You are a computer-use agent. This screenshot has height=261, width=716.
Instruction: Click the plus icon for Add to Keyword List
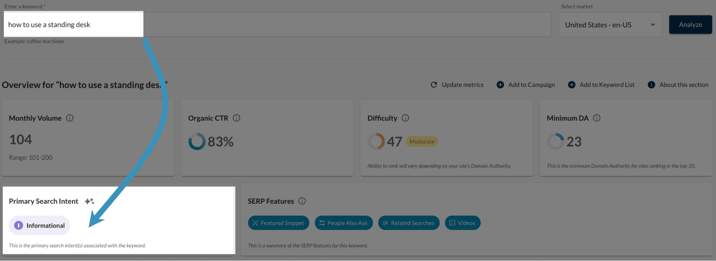[x=572, y=85]
